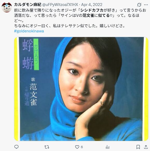Open the share post arrow icon
The image size is (150, 151).
tap(146, 147)
